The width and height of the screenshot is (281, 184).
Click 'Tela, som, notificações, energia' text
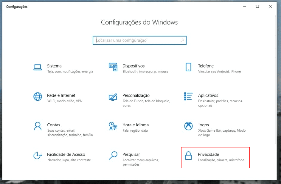click(x=70, y=72)
